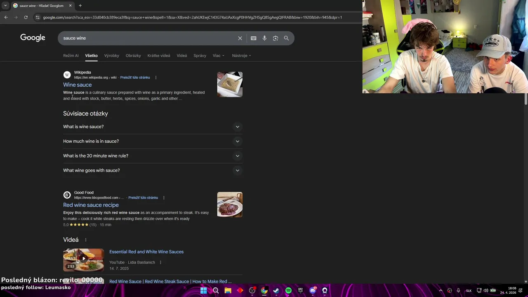Click browser back arrow
The image size is (528, 297).
[6, 17]
